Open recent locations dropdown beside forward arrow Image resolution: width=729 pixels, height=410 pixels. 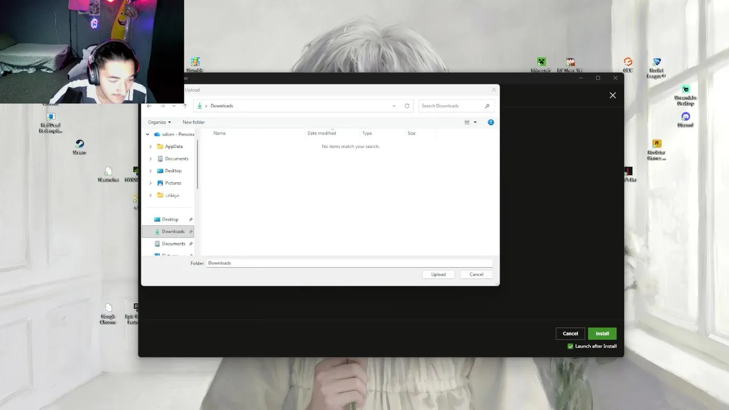tap(174, 106)
